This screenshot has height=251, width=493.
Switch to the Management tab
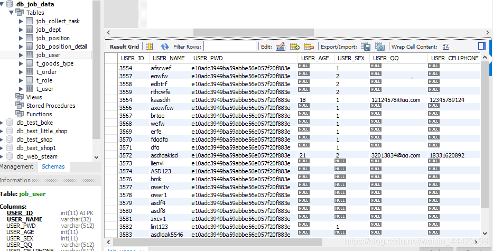tap(16, 166)
